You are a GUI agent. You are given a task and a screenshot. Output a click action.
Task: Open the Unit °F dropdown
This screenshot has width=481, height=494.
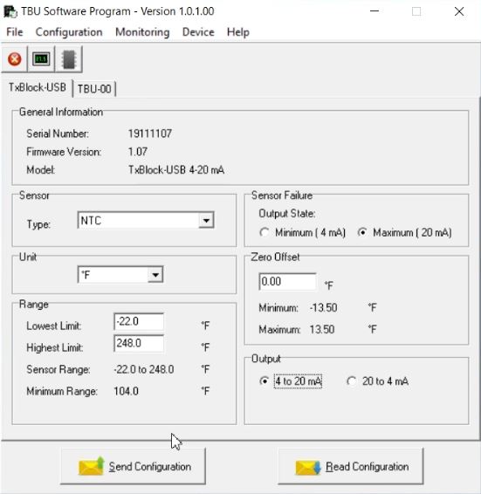[x=155, y=275]
